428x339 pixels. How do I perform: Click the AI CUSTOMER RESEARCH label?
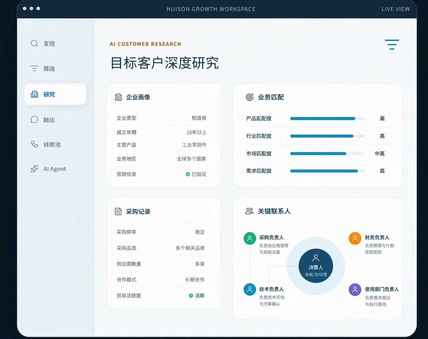(x=145, y=44)
